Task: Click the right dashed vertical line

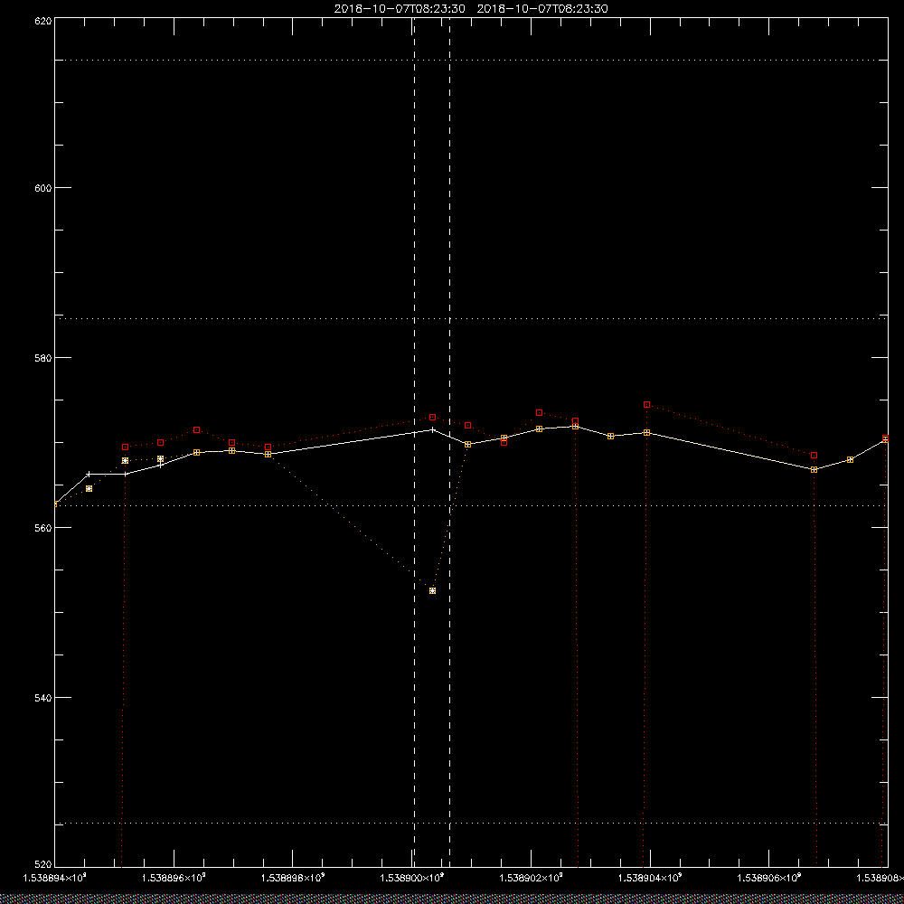Action: (449, 441)
